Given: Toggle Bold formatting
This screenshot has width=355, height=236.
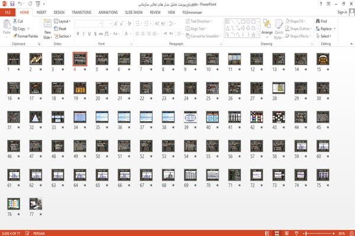Looking at the screenshot, I should (x=78, y=34).
